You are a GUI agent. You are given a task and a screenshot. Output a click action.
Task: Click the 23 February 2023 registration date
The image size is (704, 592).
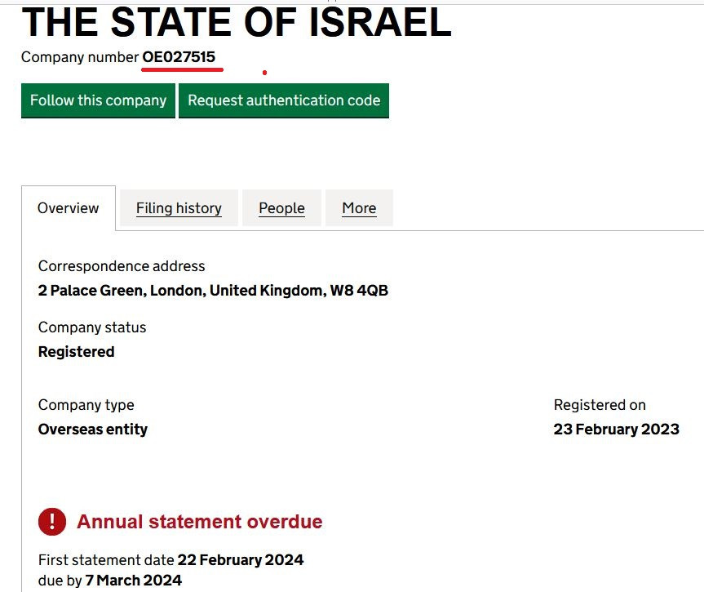coord(616,429)
